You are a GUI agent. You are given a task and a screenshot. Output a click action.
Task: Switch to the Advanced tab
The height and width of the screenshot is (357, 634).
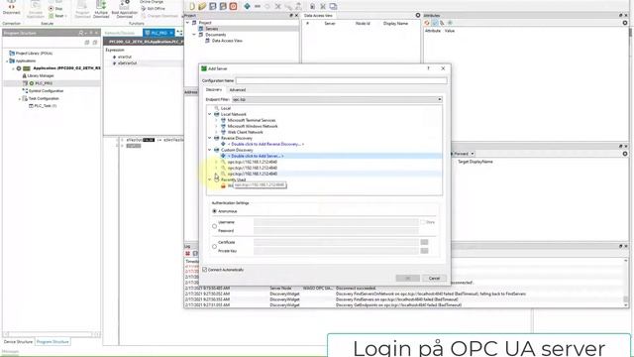[x=238, y=90]
